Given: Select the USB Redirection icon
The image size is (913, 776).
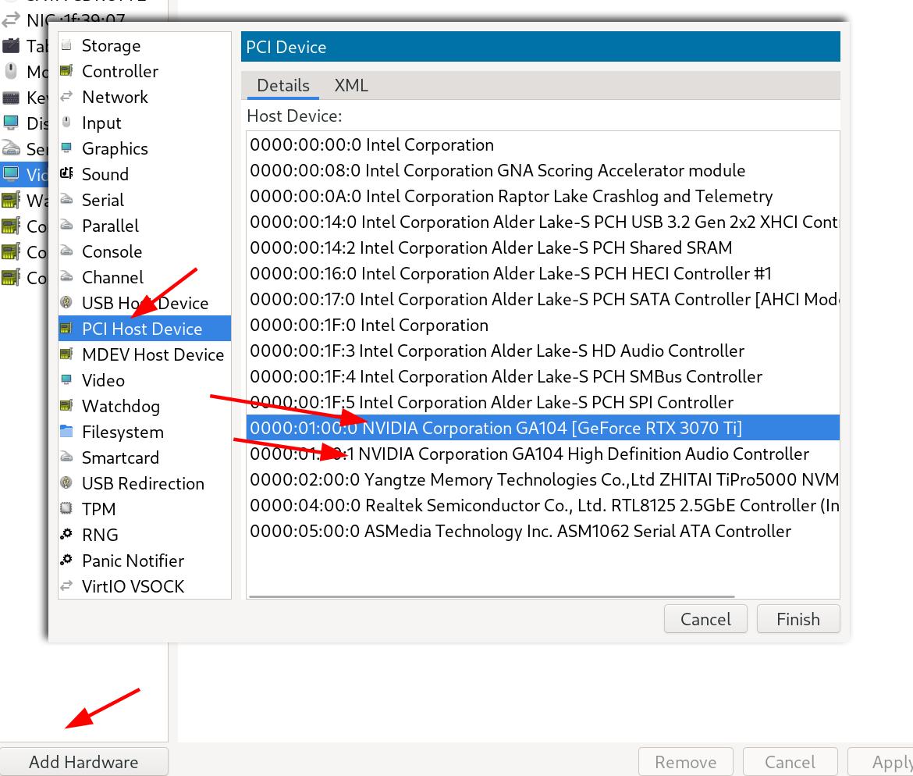Looking at the screenshot, I should tap(66, 483).
